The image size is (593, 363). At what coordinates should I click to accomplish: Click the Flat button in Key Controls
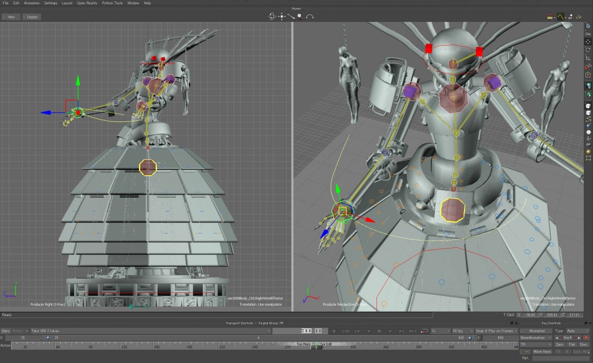click(x=572, y=344)
